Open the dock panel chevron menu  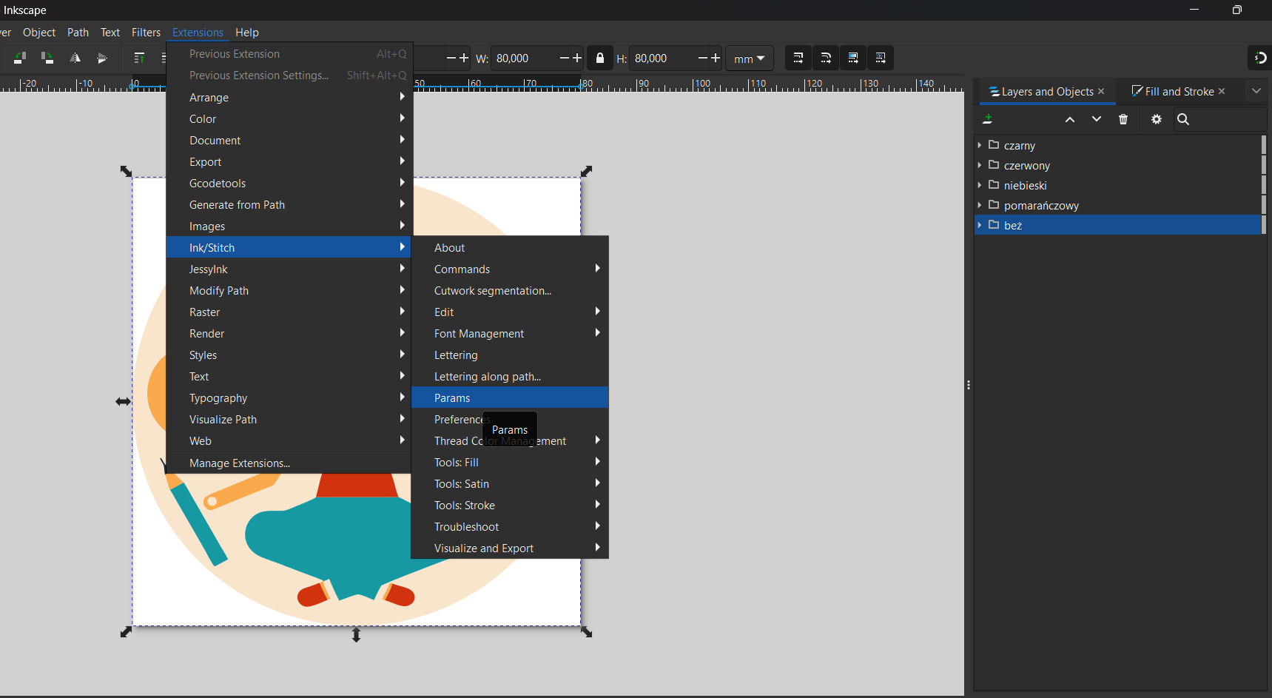point(1256,91)
